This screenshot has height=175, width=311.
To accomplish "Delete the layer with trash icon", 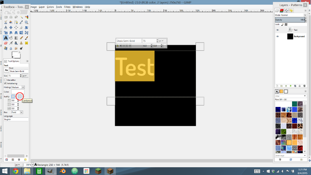I will pos(304,86).
